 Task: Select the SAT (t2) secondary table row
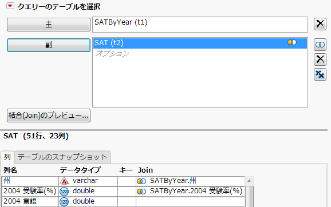pyautogui.click(x=200, y=43)
